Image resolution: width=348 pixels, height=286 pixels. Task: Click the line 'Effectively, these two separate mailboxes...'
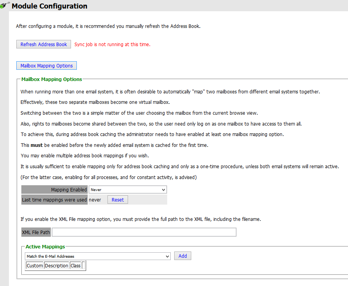pos(95,102)
